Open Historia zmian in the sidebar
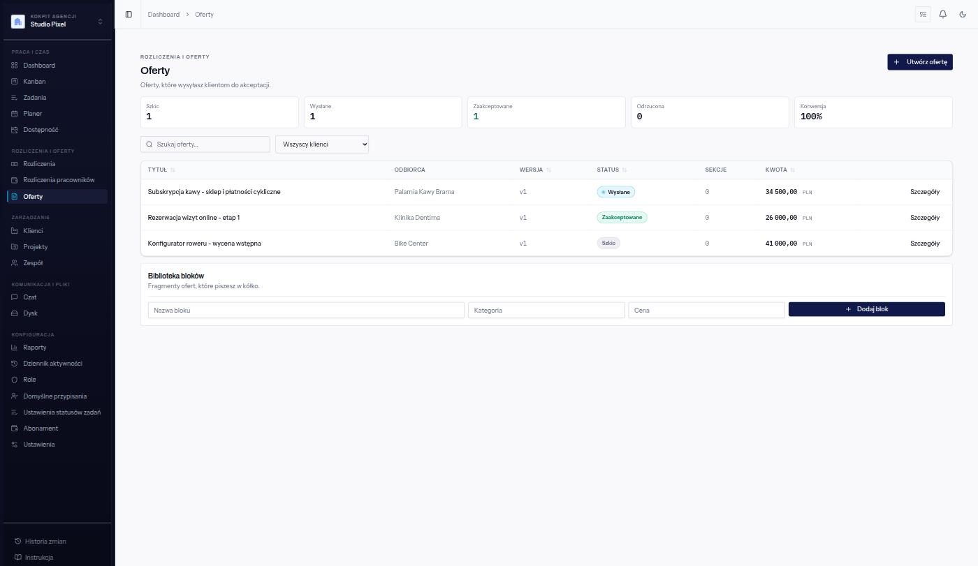The height and width of the screenshot is (566, 978). 57,542
